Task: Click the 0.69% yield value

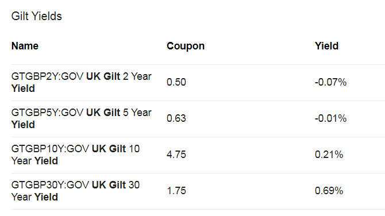Action: tap(329, 191)
